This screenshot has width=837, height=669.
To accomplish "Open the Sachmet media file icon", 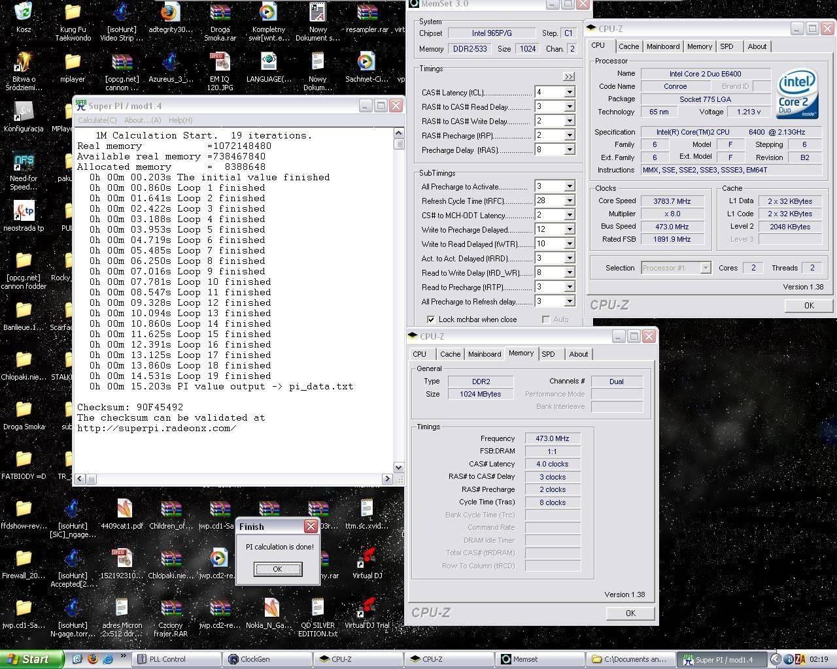I will click(367, 61).
